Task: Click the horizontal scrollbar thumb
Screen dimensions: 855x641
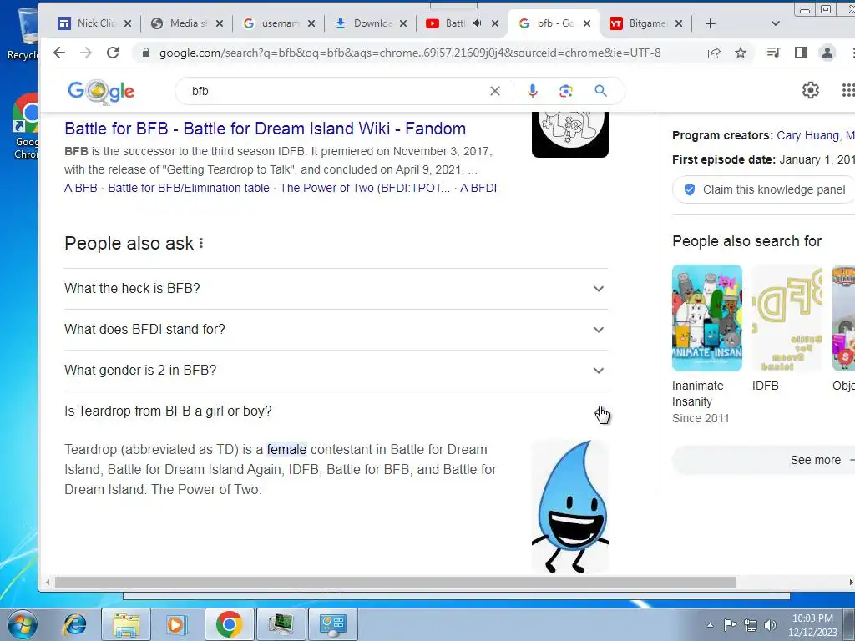Action: point(395,583)
